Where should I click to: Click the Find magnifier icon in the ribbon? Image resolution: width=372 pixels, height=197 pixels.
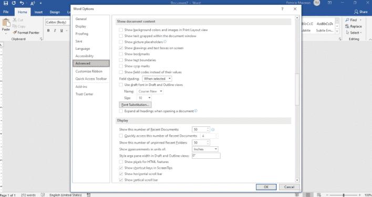[347, 20]
